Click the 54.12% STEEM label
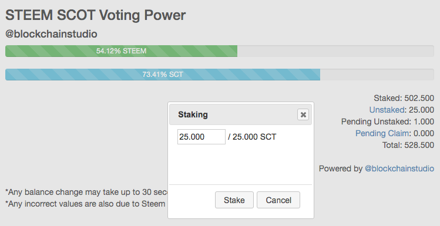This screenshot has height=226, width=440. pos(121,51)
